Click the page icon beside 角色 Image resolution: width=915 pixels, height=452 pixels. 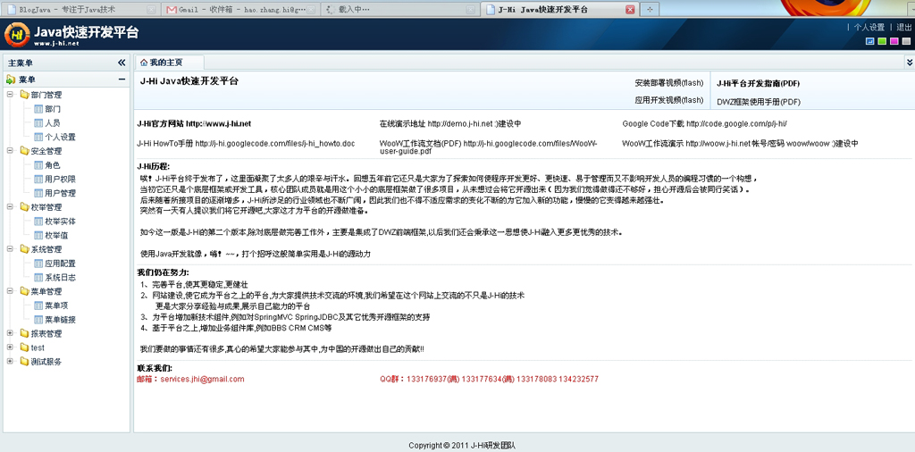[x=38, y=165]
